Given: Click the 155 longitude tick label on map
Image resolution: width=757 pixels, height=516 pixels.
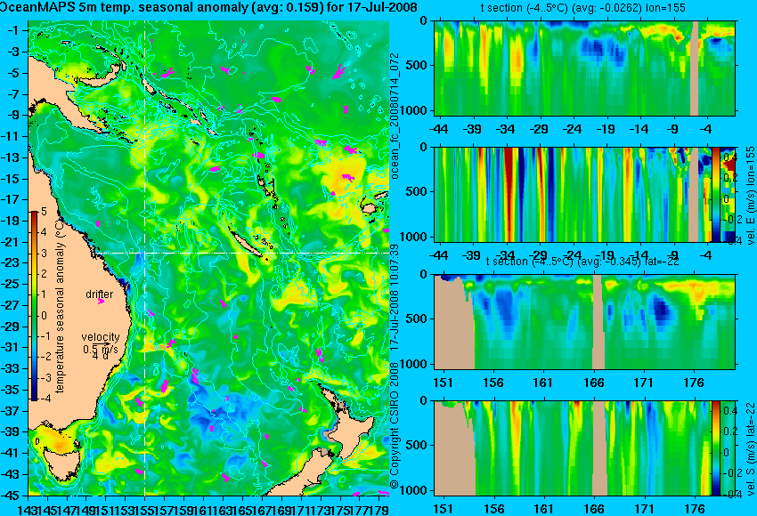Looking at the screenshot, I should tap(144, 508).
